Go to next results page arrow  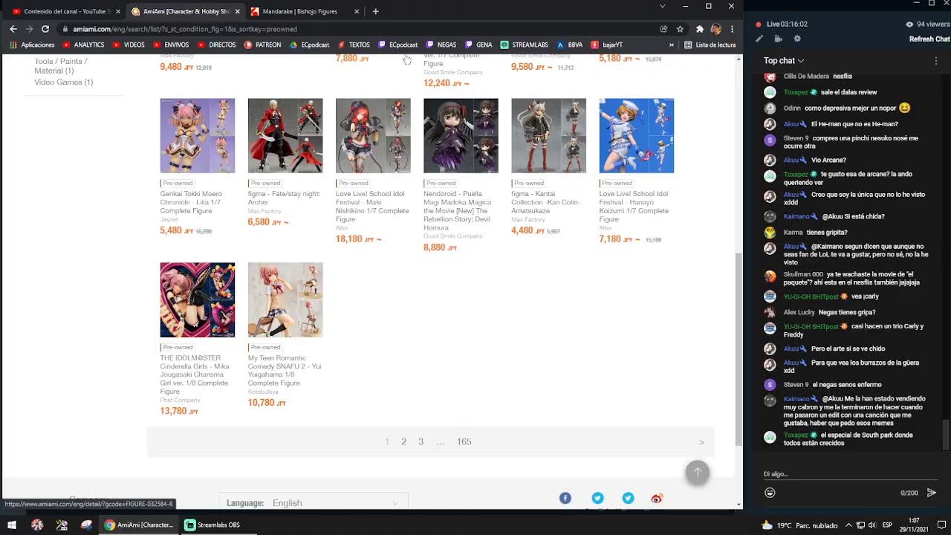pos(701,442)
